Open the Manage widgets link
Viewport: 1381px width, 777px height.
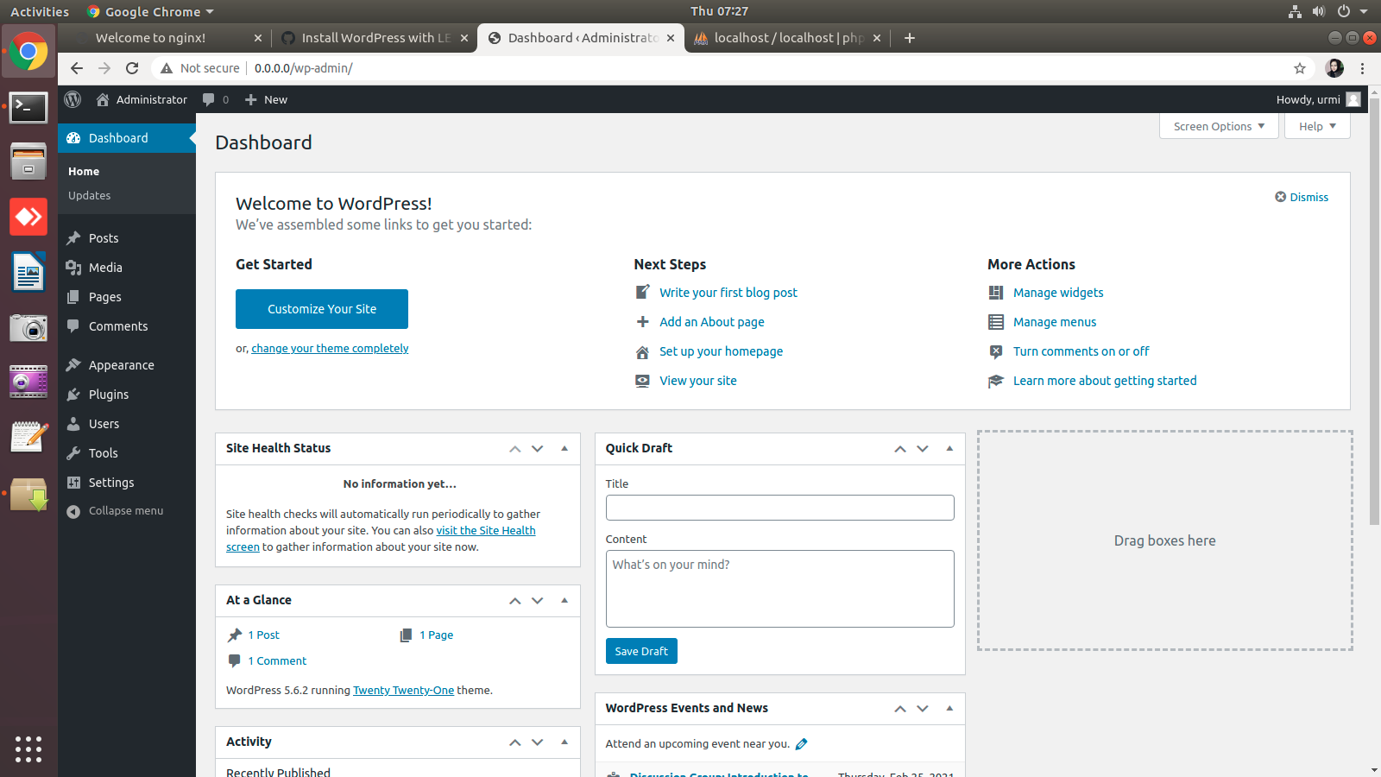click(1058, 293)
